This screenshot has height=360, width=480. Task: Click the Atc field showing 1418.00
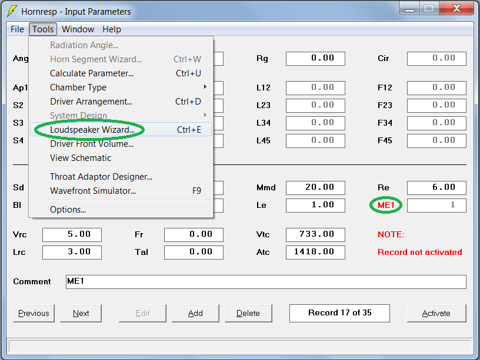[x=315, y=253]
